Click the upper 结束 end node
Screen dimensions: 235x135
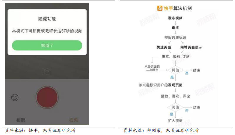pyautogui.click(x=197, y=70)
